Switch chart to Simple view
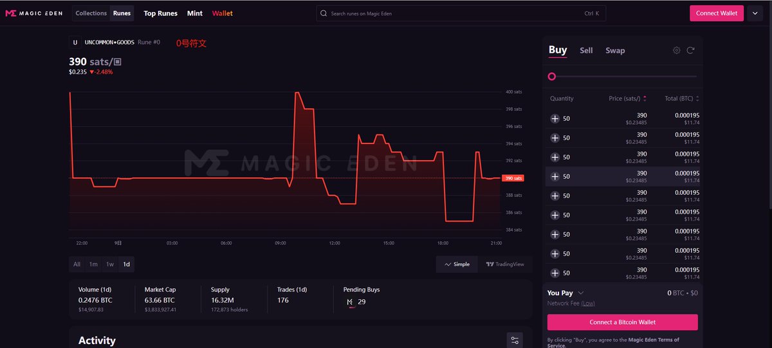Viewport: 772px width, 348px height. point(457,264)
